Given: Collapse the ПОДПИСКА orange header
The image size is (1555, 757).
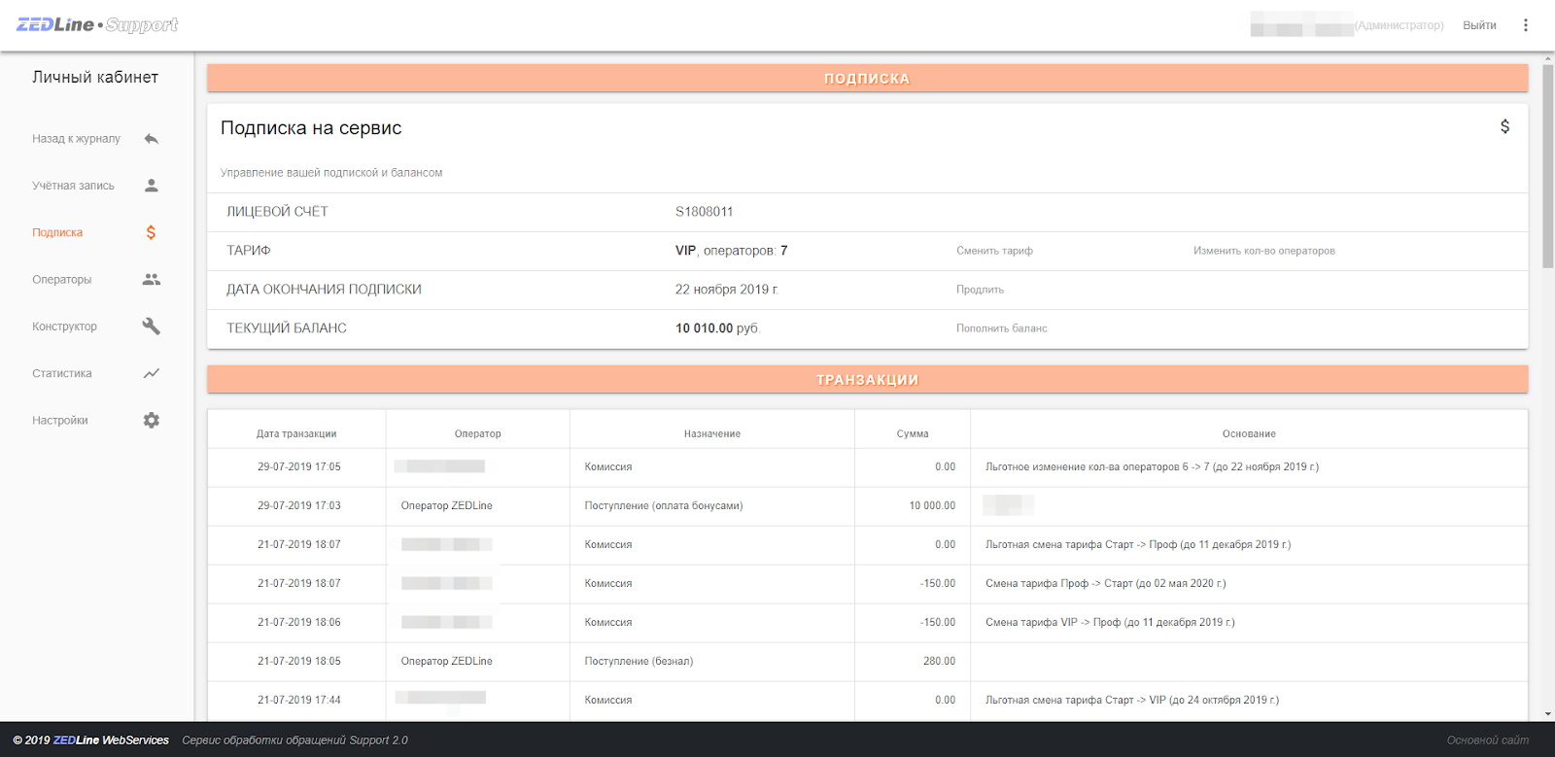Looking at the screenshot, I should 867,79.
